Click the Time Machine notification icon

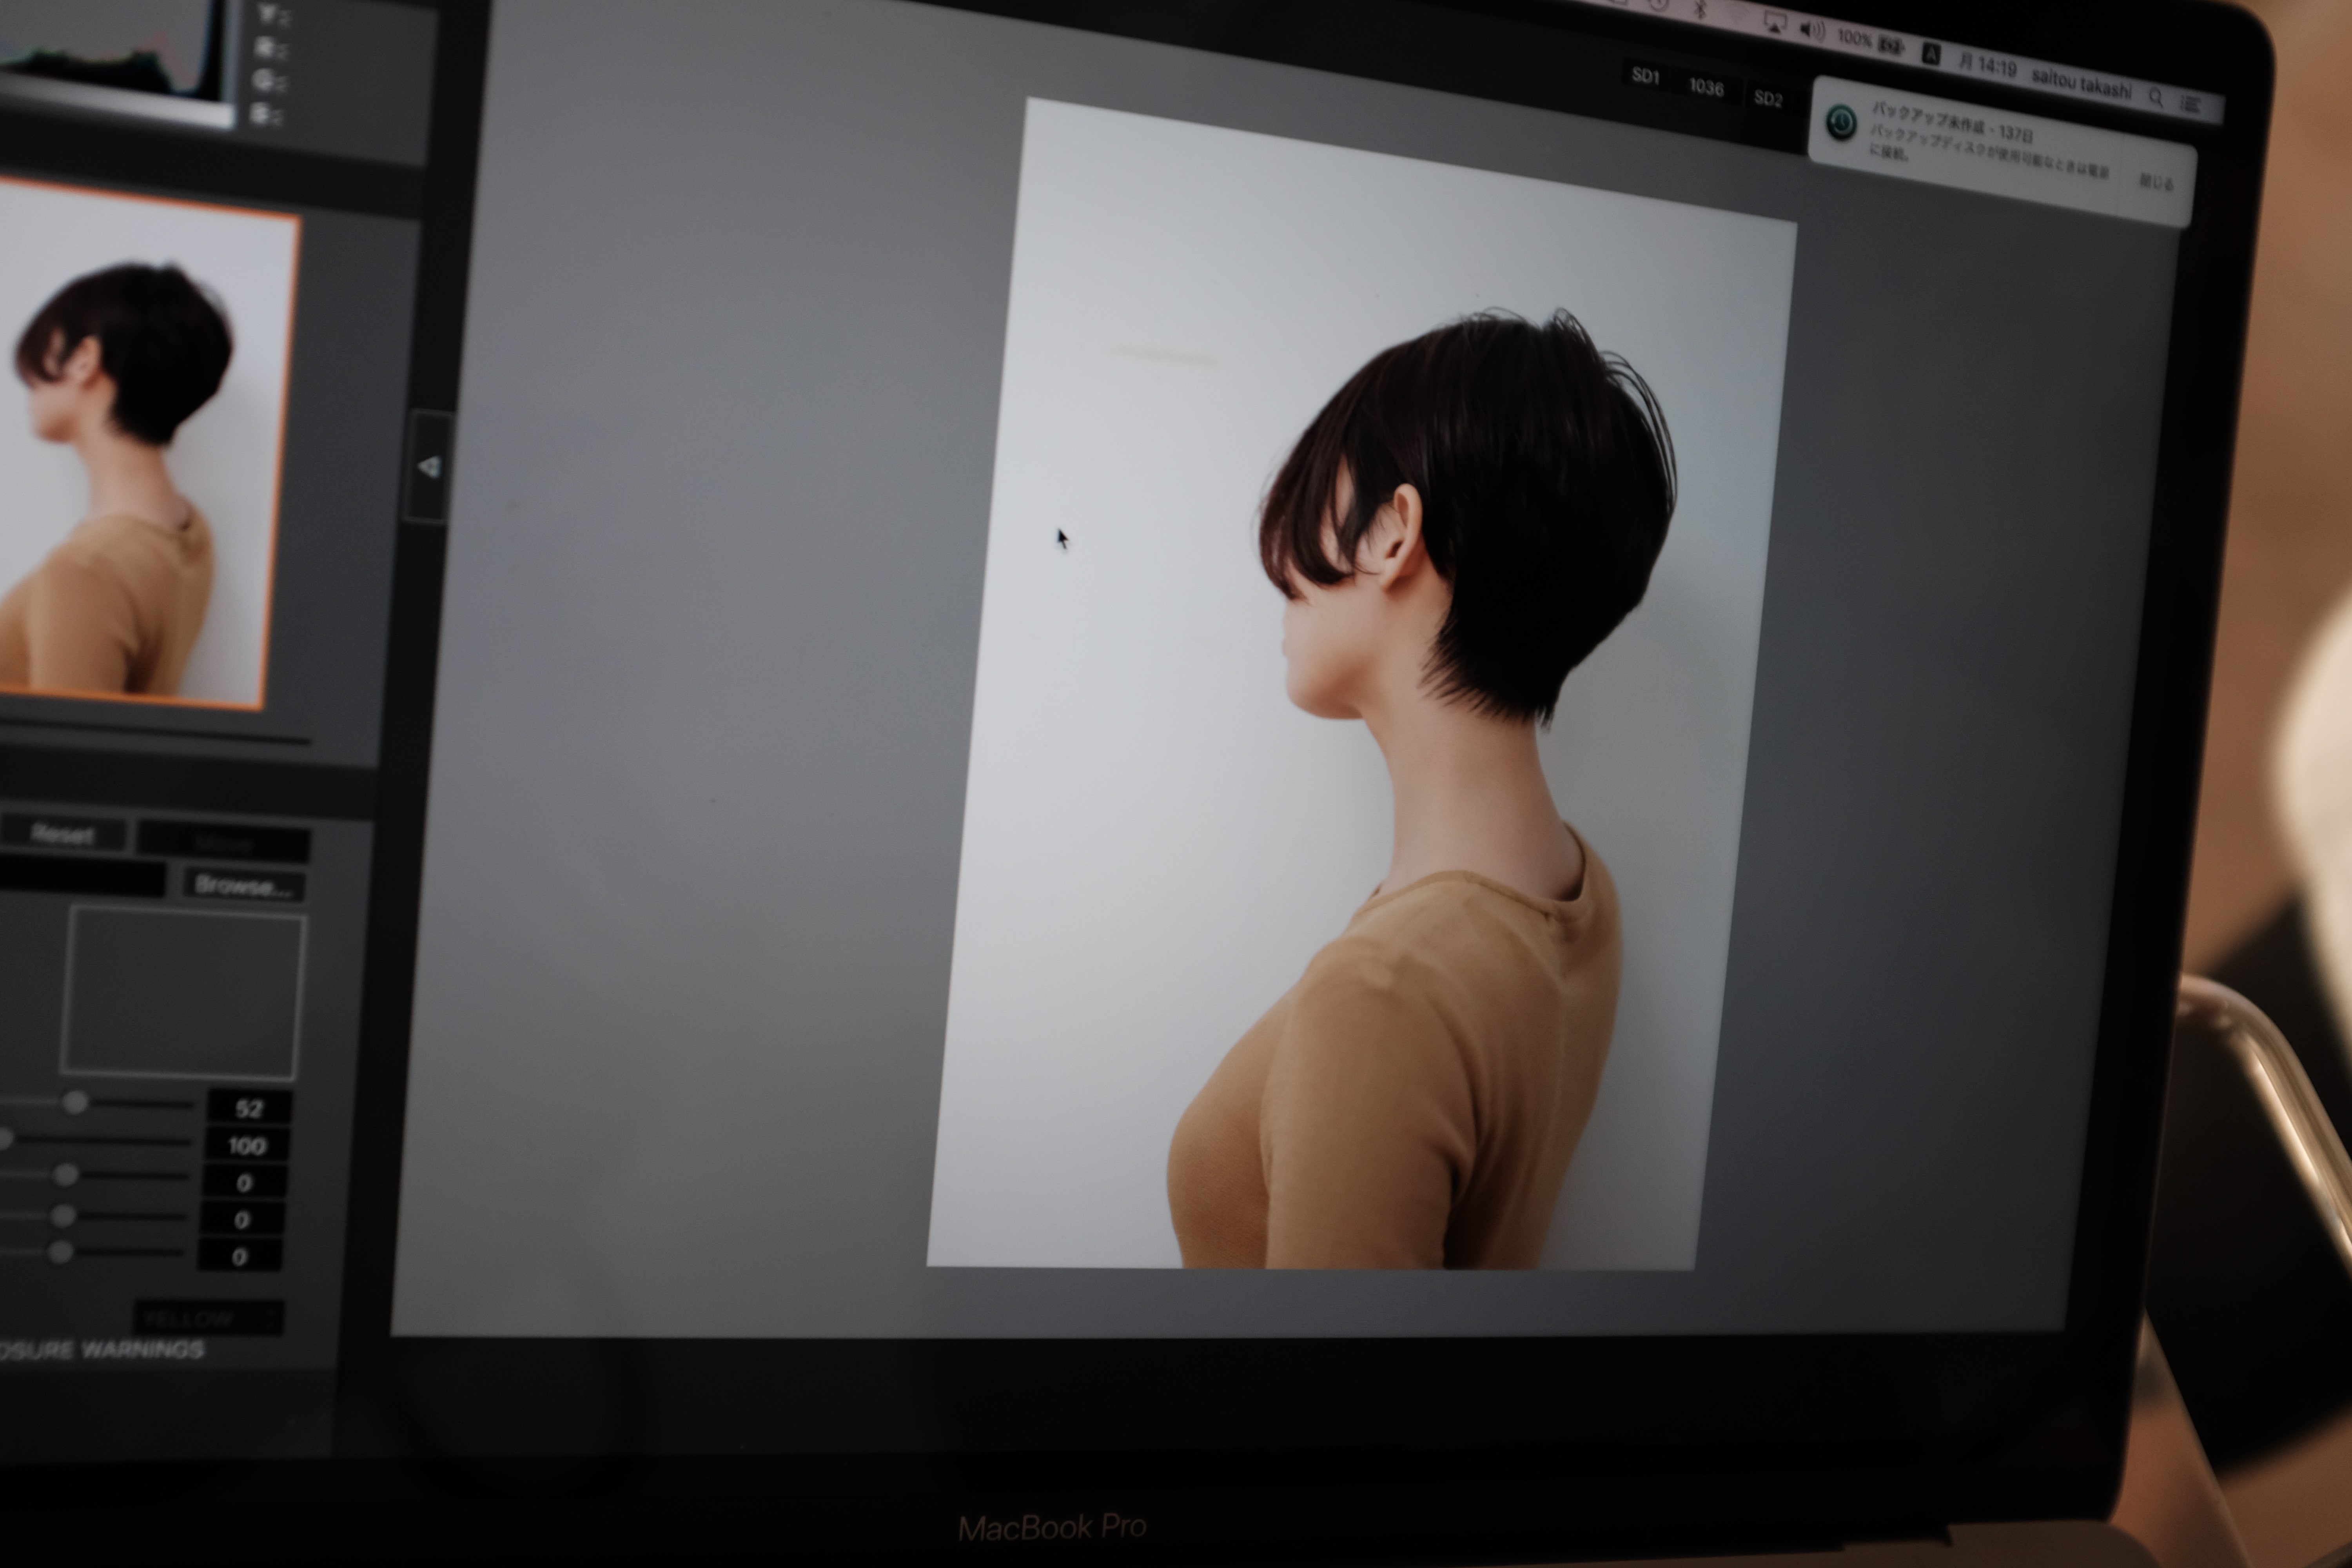[x=1841, y=122]
